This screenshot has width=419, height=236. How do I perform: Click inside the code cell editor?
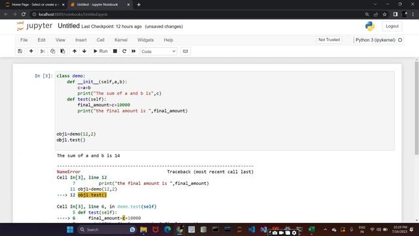pos(225,111)
